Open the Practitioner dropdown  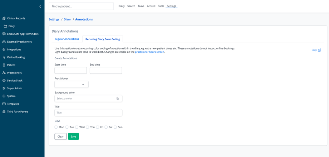coord(72,85)
